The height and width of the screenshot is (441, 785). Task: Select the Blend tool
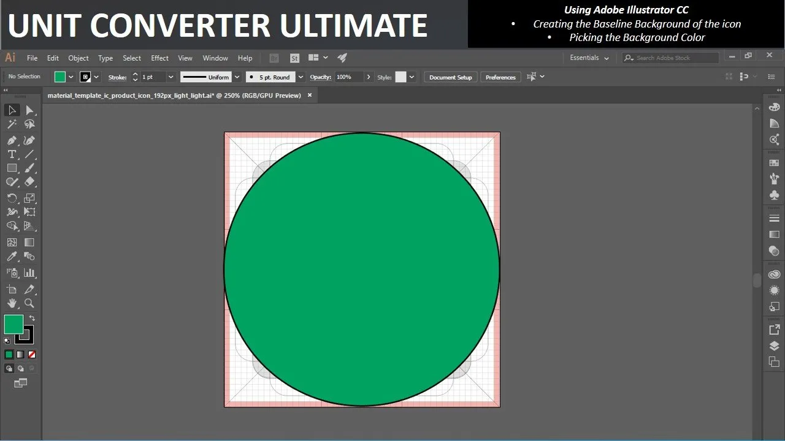pos(29,257)
